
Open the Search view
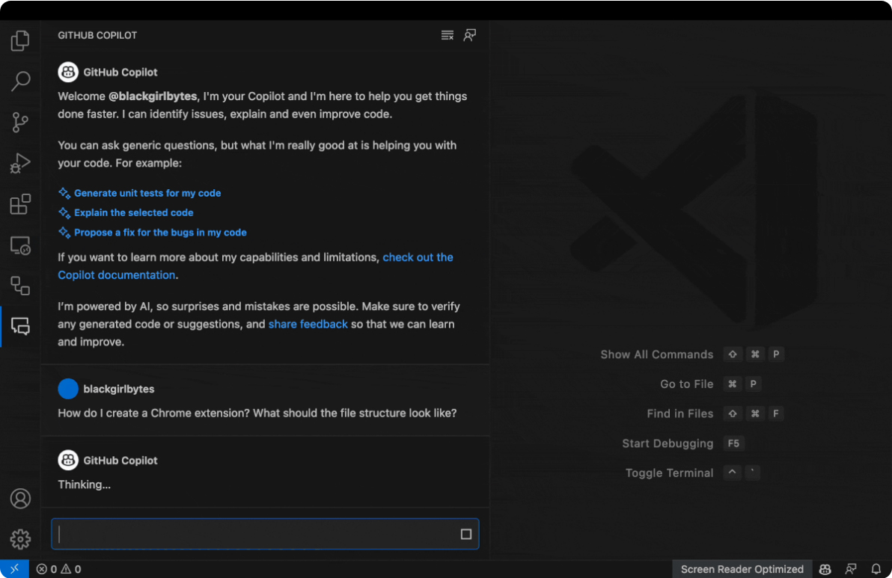pos(20,82)
